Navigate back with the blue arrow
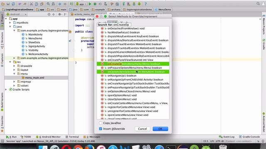 [x=60, y=4]
